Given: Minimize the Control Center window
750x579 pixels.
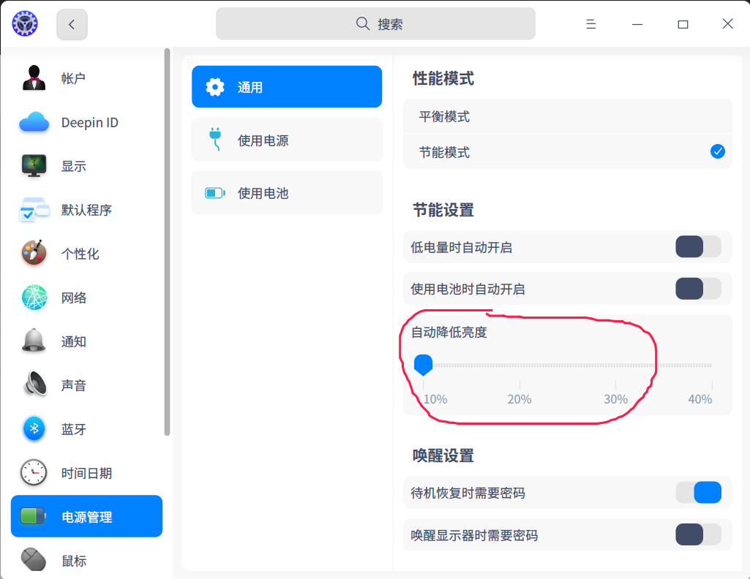Looking at the screenshot, I should [637, 24].
